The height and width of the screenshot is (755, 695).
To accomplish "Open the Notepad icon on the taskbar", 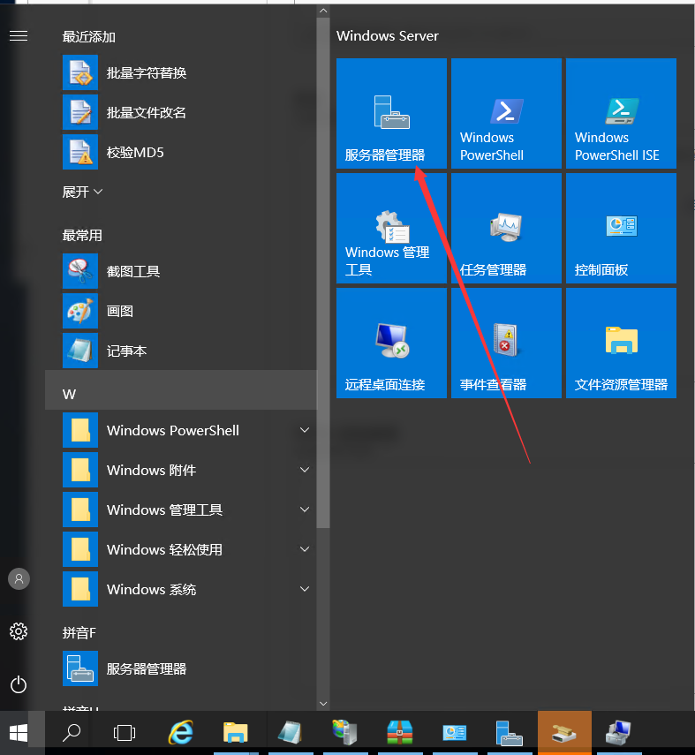I will tap(290, 733).
